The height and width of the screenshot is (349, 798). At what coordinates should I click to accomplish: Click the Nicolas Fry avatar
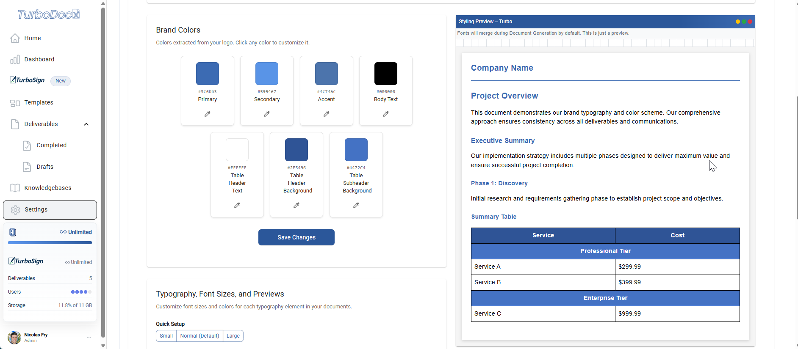point(14,337)
